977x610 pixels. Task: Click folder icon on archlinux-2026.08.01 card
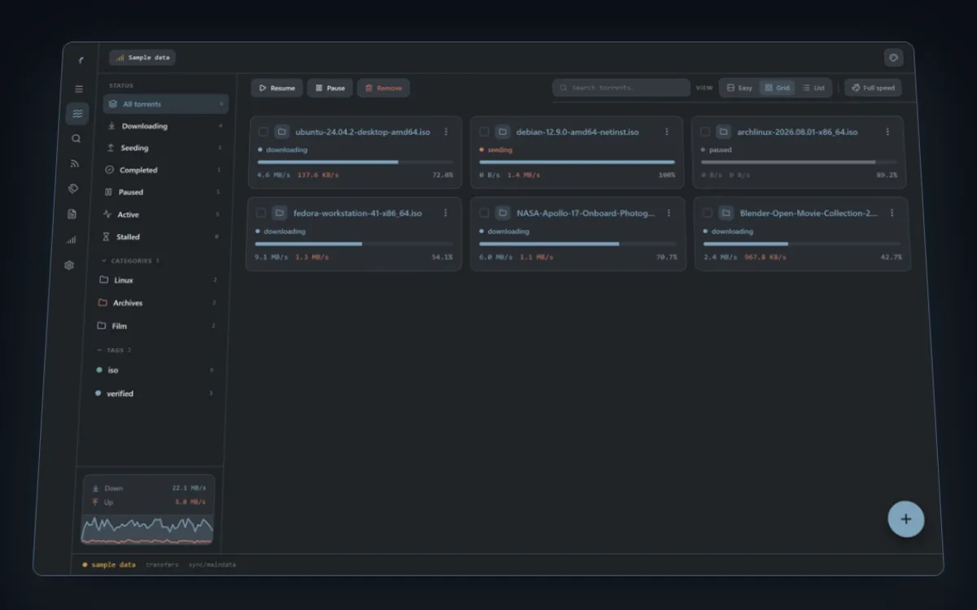point(723,132)
